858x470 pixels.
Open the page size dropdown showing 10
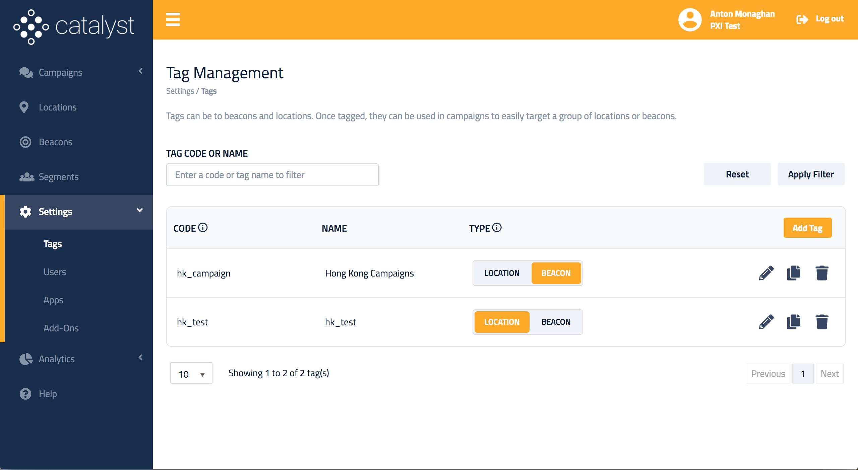point(191,373)
